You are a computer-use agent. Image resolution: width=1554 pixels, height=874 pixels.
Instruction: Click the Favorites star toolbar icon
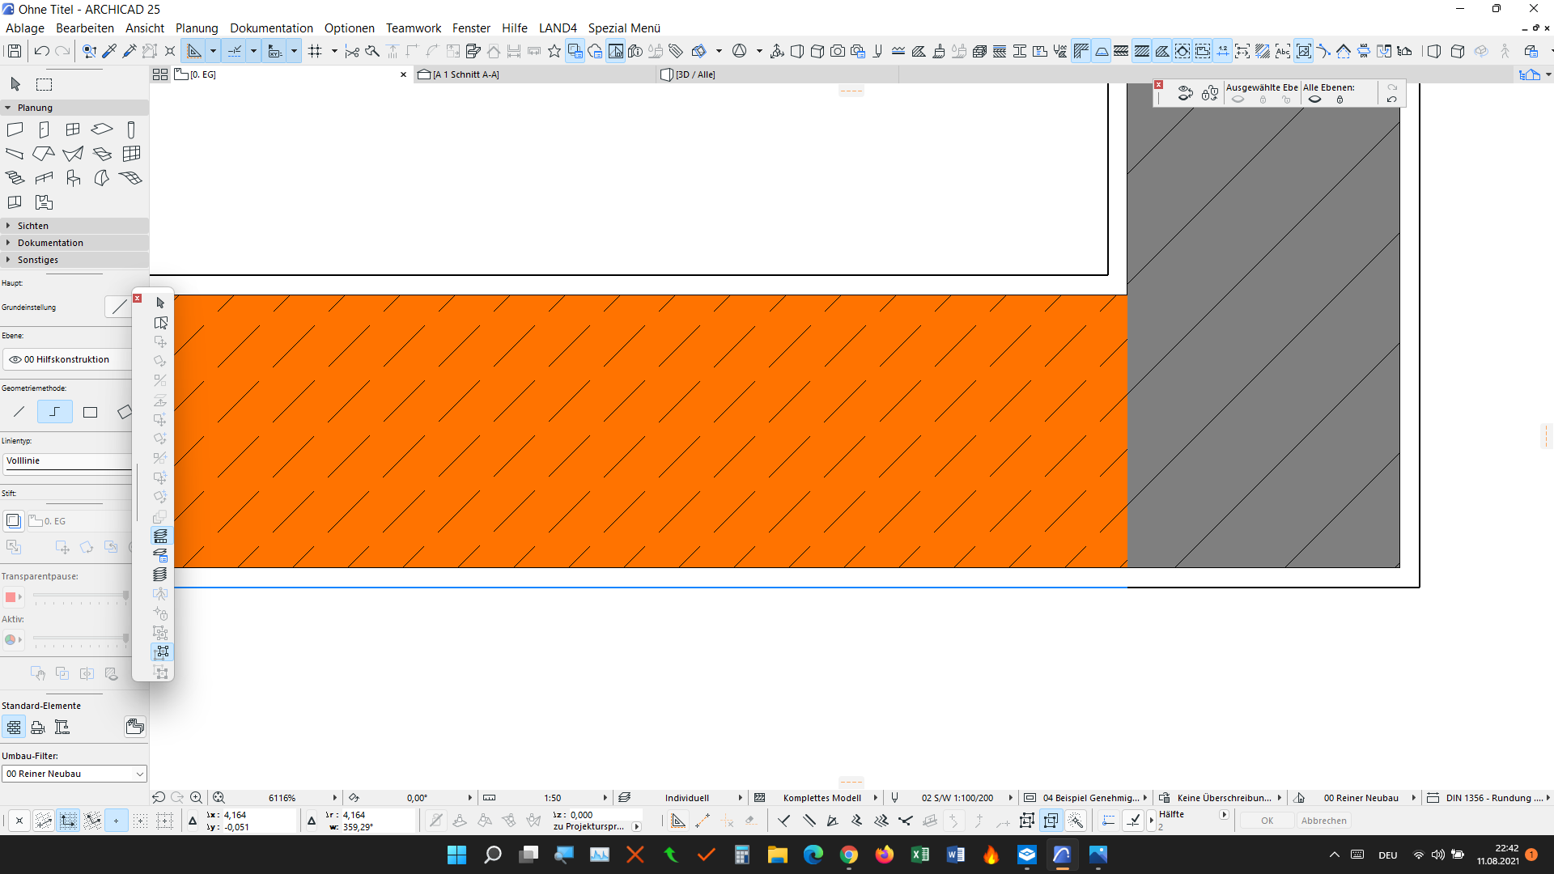pos(554,52)
